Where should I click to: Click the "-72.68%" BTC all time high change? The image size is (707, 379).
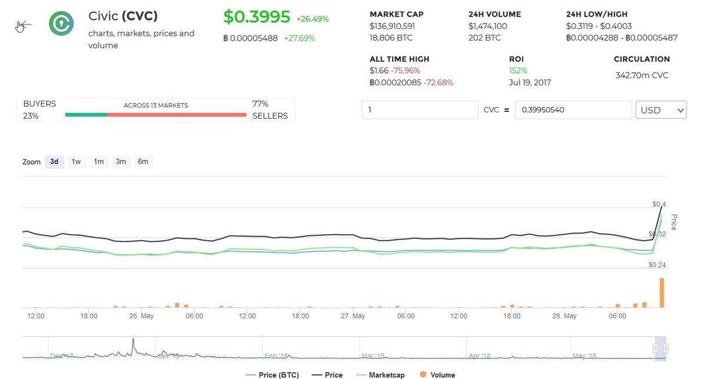[x=439, y=82]
